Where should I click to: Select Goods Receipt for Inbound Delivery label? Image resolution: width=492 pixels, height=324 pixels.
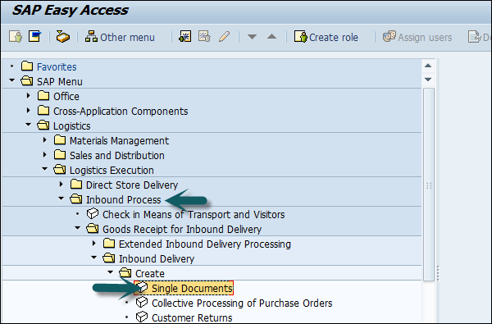tap(182, 229)
